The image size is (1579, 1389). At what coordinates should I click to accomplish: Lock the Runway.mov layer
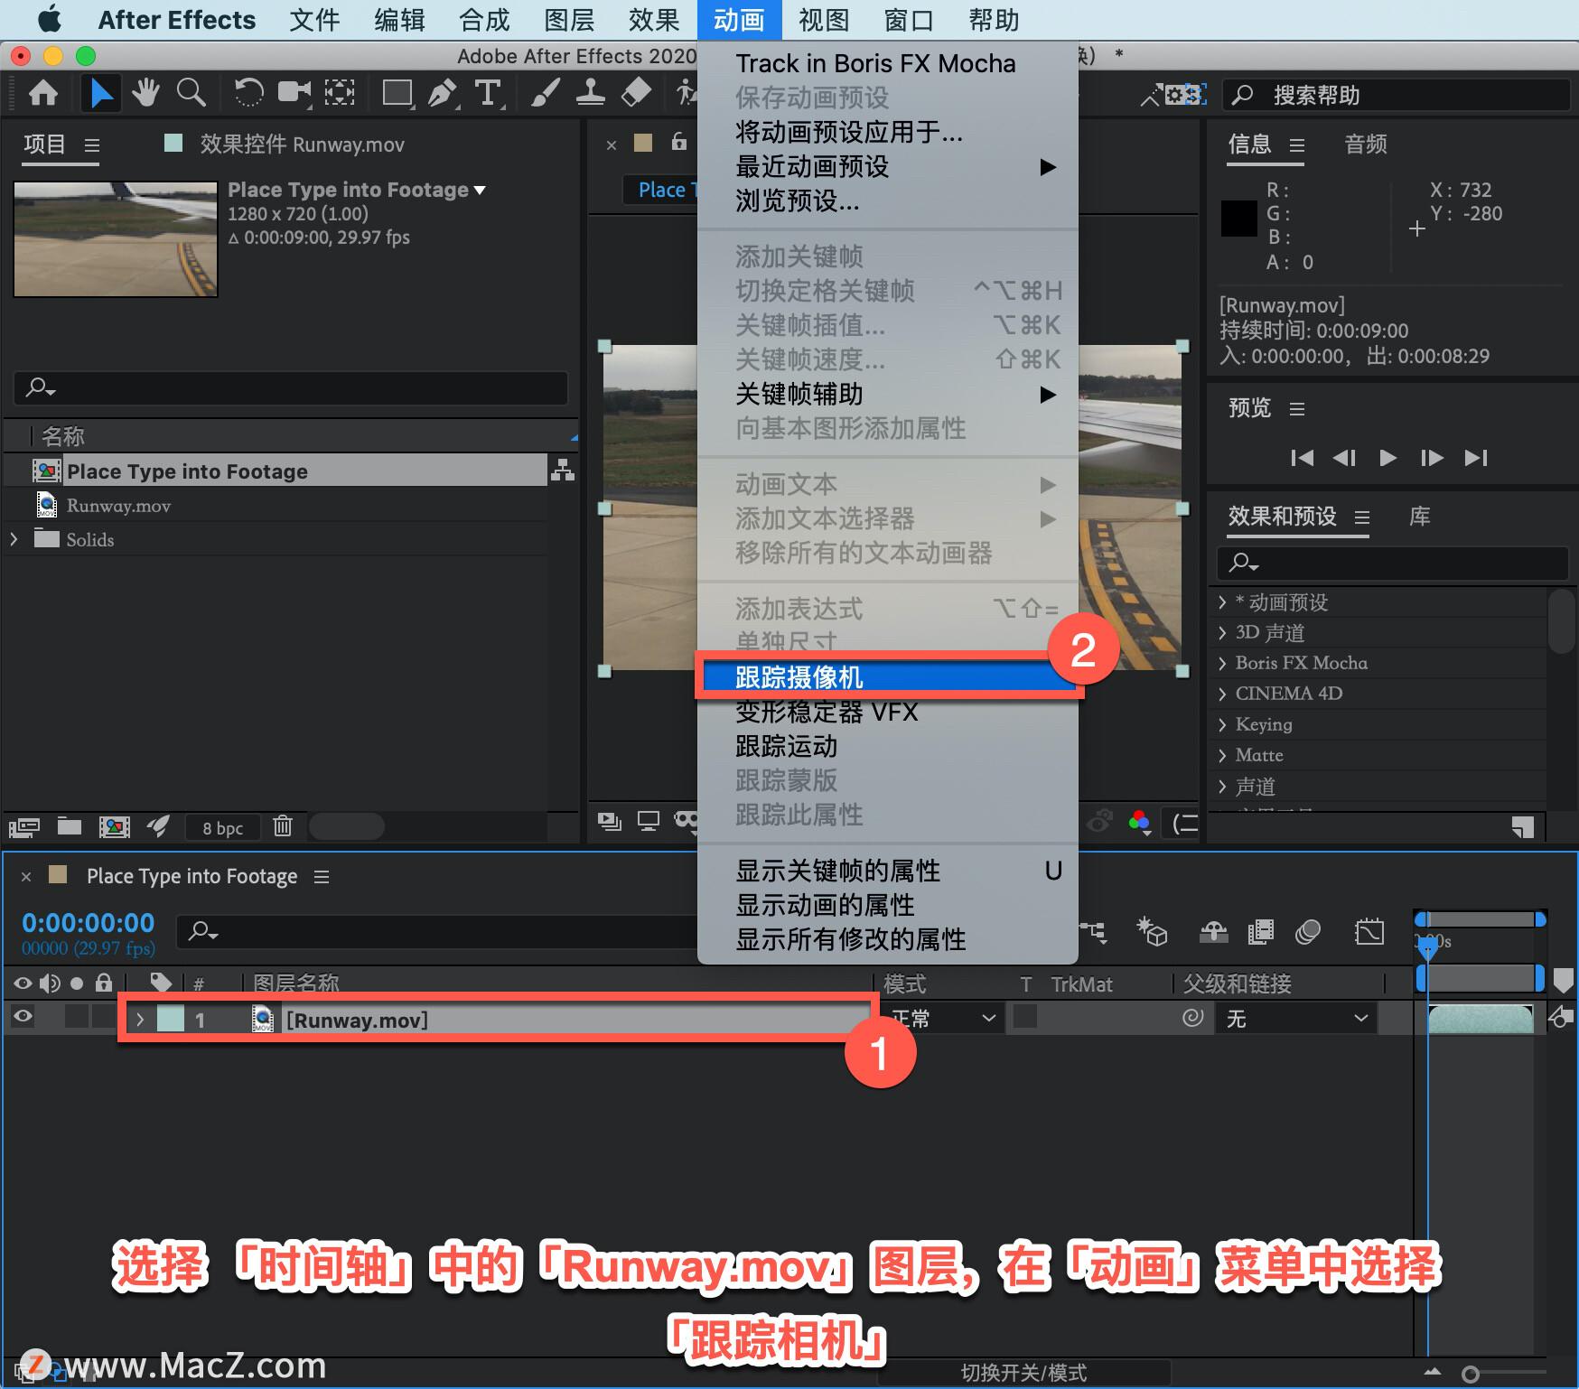pos(103,1018)
